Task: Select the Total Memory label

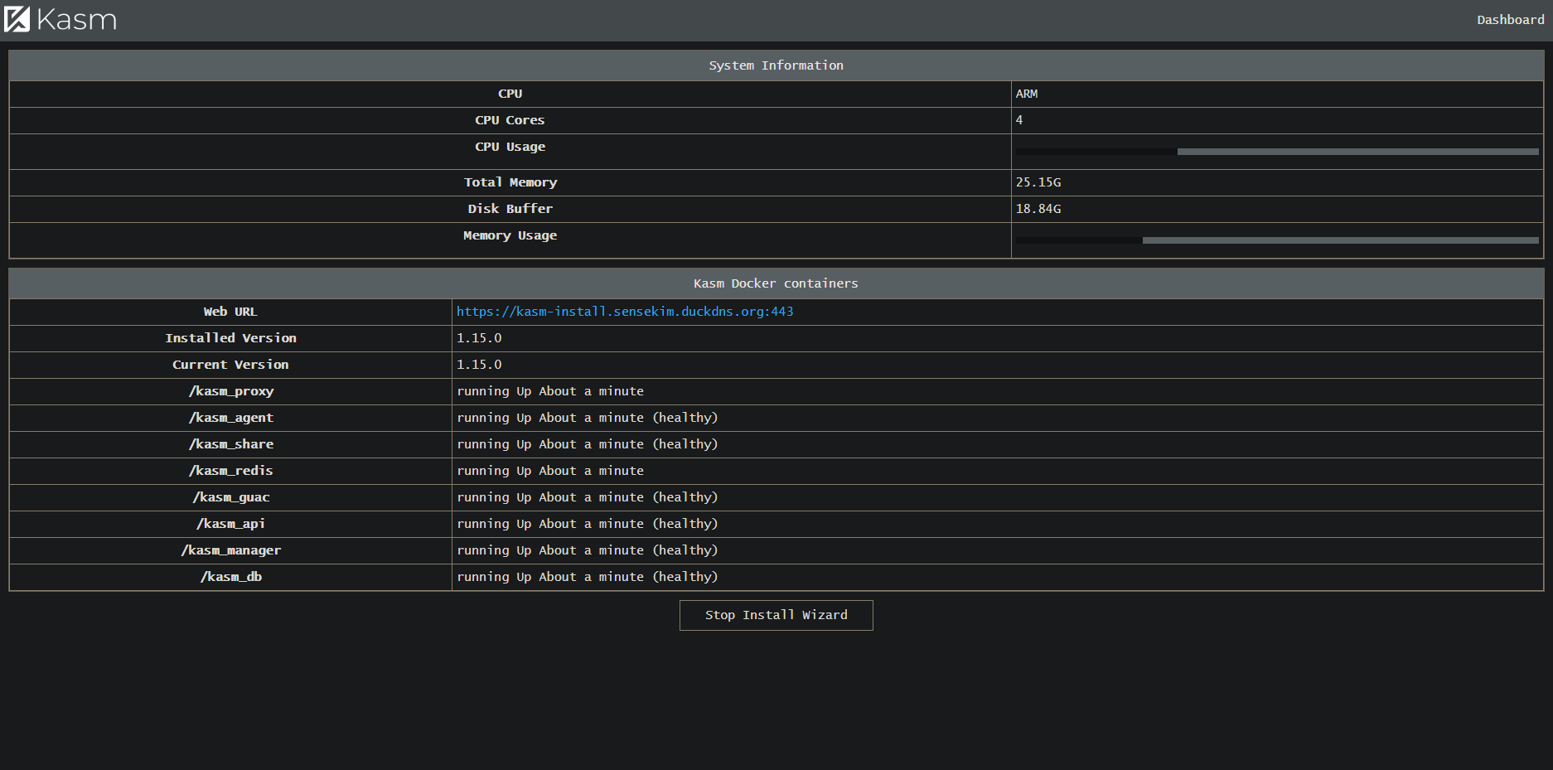Action: click(510, 182)
